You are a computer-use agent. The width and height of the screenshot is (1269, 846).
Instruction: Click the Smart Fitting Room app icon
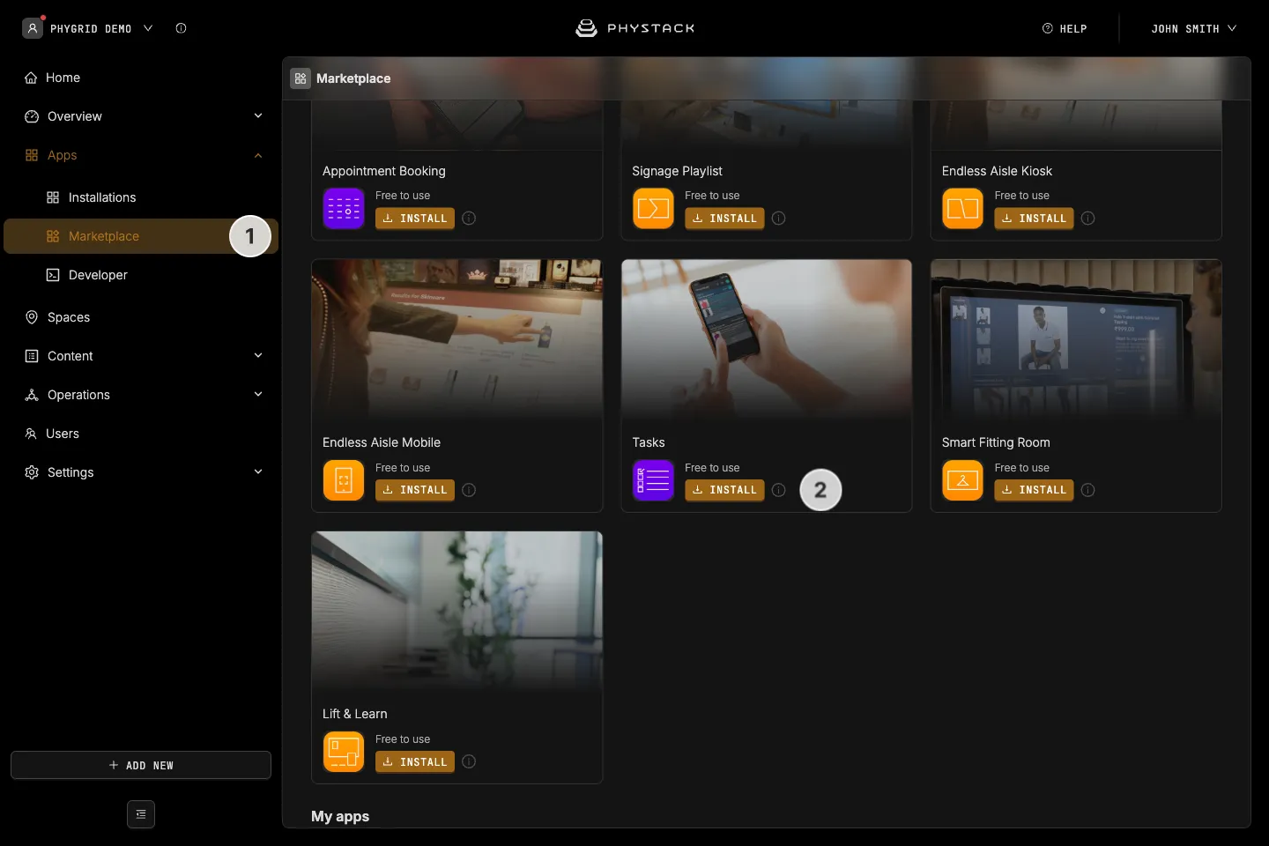962,480
